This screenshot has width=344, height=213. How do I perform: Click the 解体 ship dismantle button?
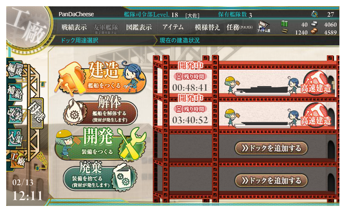click(101, 112)
